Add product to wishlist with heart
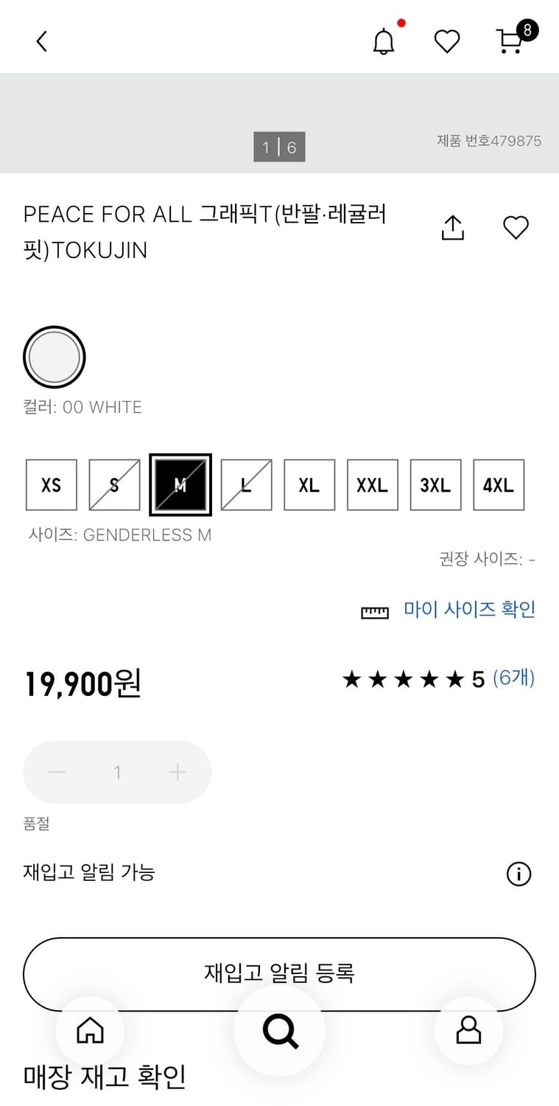Viewport: 559px width, 1106px height. tap(516, 228)
